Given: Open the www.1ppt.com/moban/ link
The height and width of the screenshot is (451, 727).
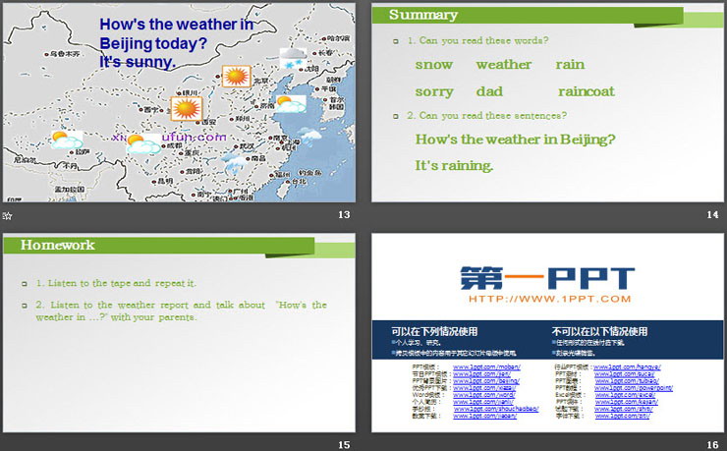Looking at the screenshot, I should click(x=475, y=366).
